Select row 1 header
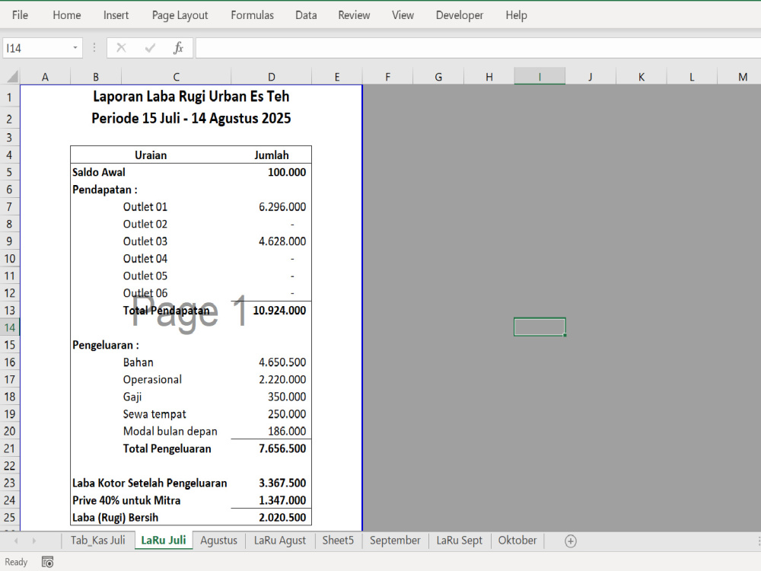Screen dimensions: 761x571 [x=10, y=97]
